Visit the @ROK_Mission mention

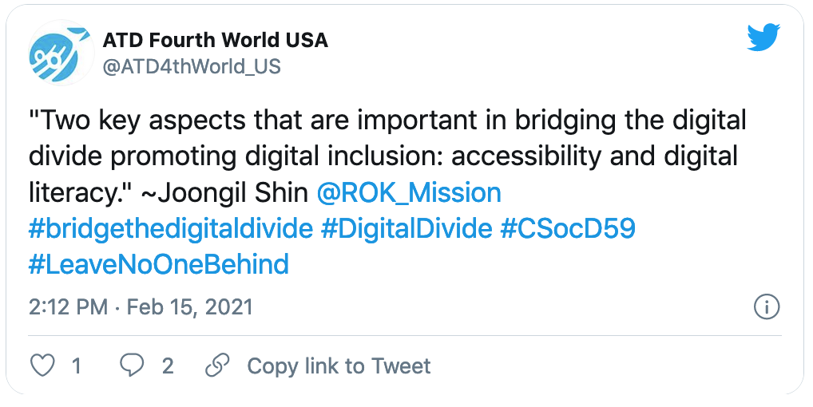pos(409,192)
